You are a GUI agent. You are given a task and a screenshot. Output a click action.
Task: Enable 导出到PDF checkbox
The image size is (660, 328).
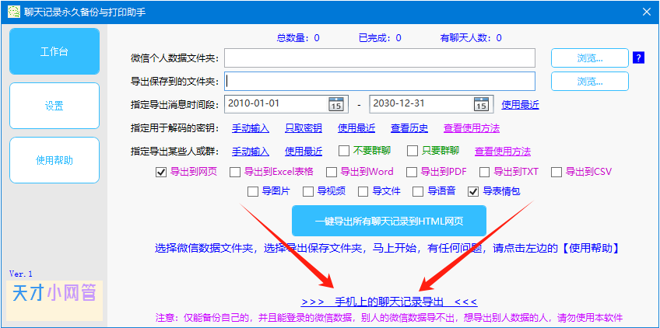[x=411, y=172]
